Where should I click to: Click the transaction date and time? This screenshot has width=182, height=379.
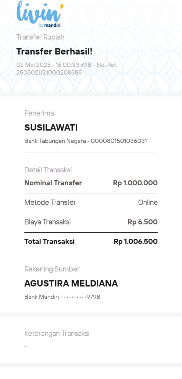[x=53, y=65]
